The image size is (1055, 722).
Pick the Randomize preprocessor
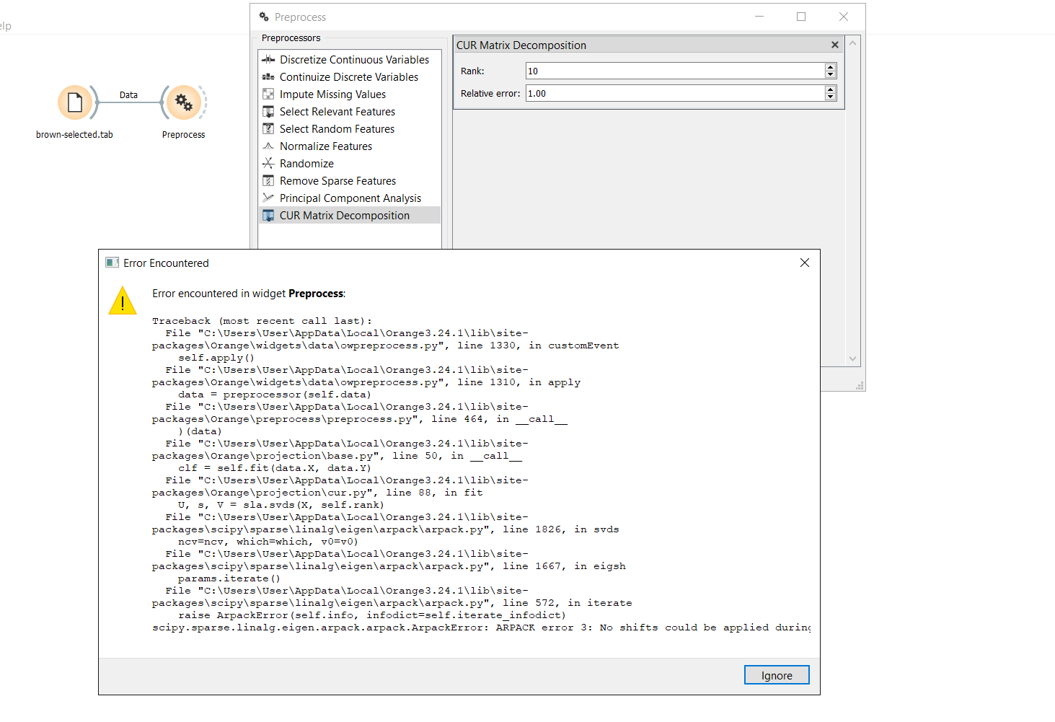tap(306, 163)
